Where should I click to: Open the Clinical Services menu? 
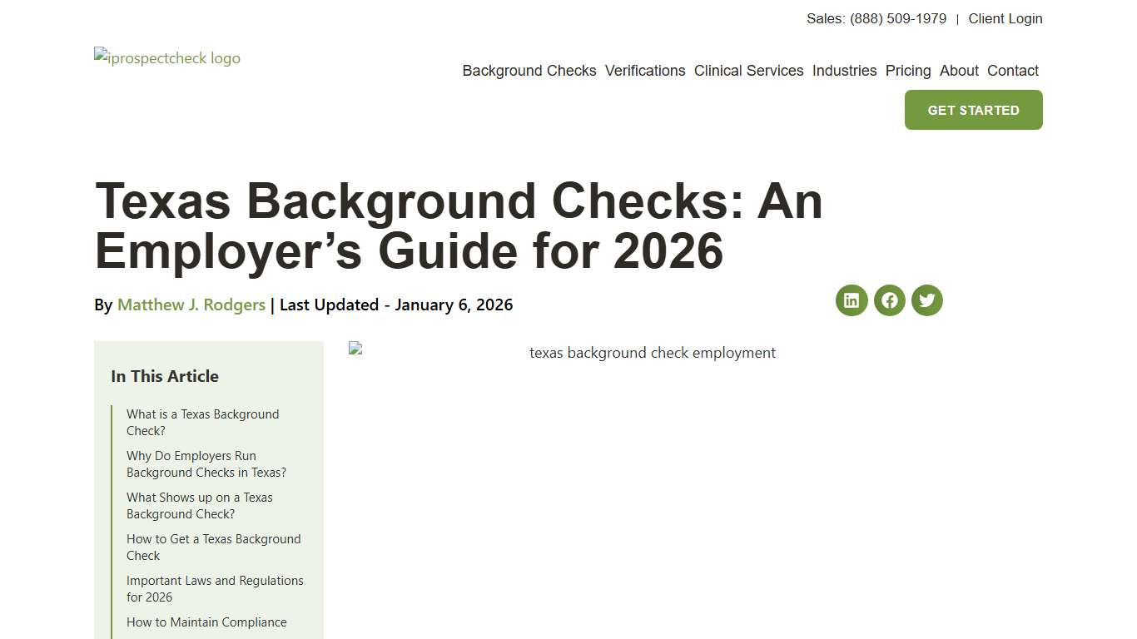pyautogui.click(x=748, y=71)
